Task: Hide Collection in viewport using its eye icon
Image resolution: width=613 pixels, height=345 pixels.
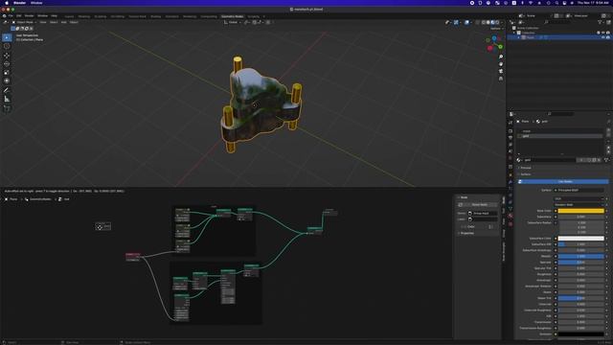Action: pyautogui.click(x=603, y=33)
